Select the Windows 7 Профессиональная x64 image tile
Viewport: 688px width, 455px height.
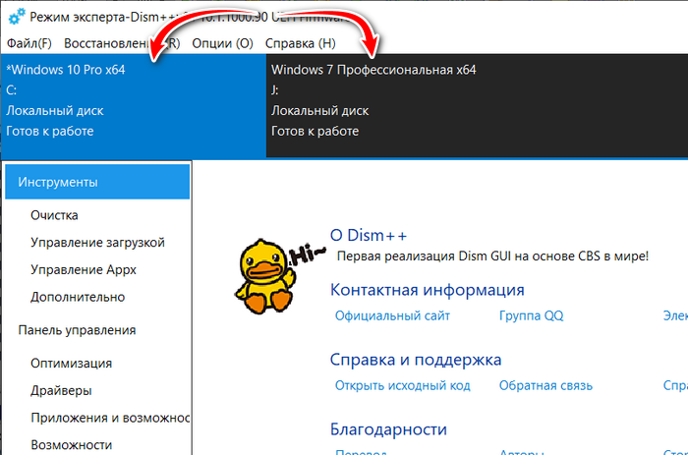point(477,105)
